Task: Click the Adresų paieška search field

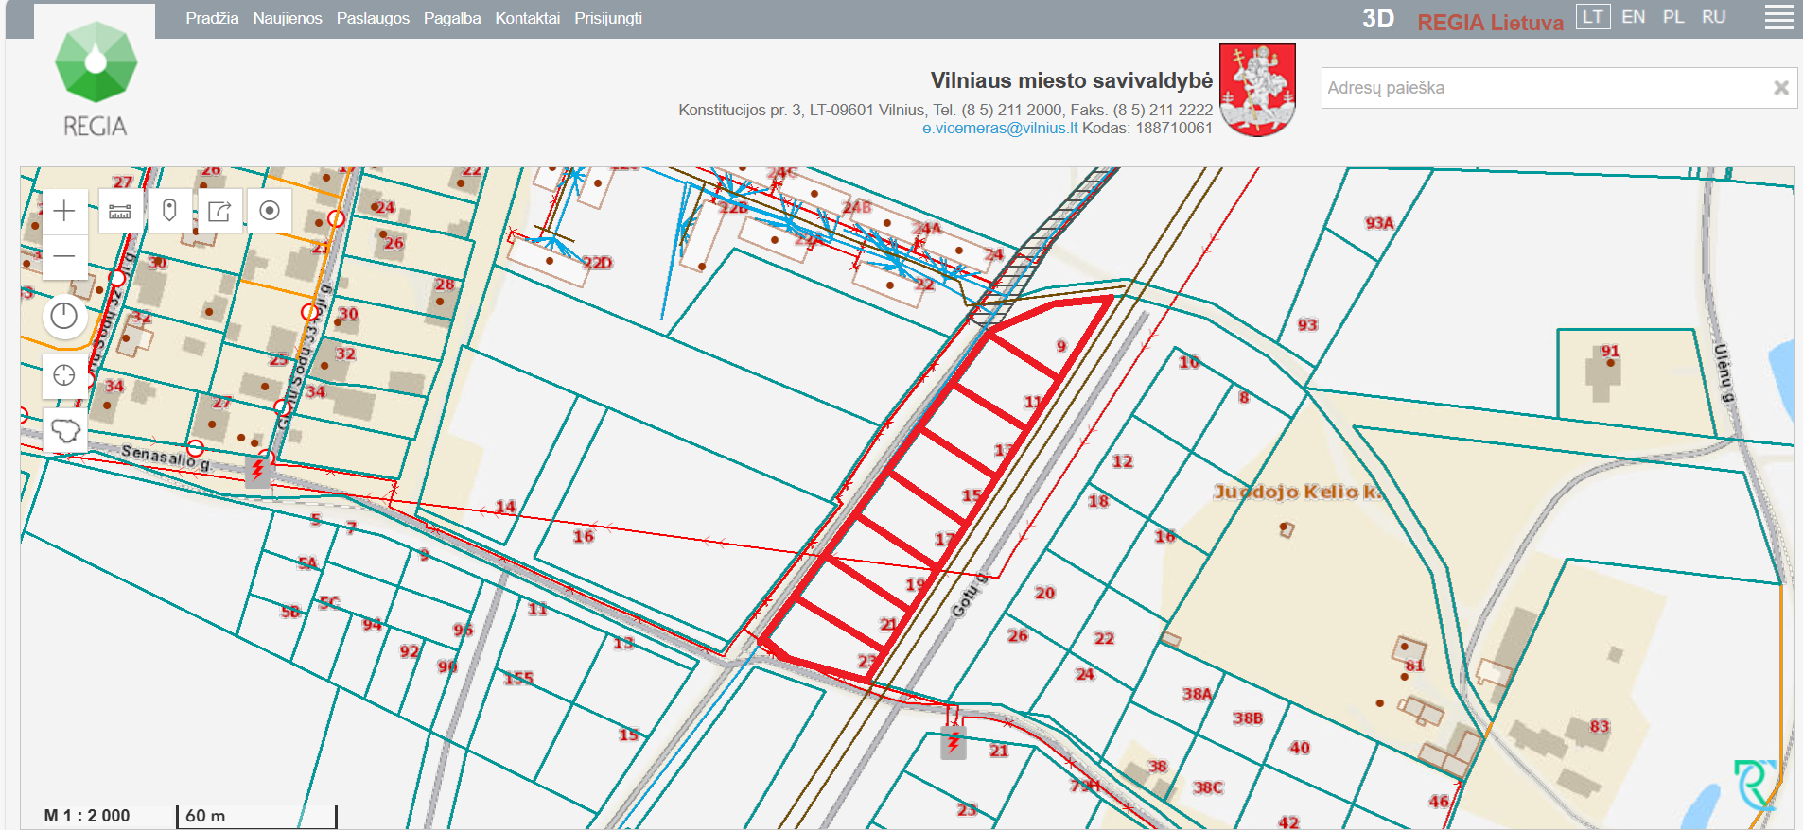Action: [x=1542, y=88]
